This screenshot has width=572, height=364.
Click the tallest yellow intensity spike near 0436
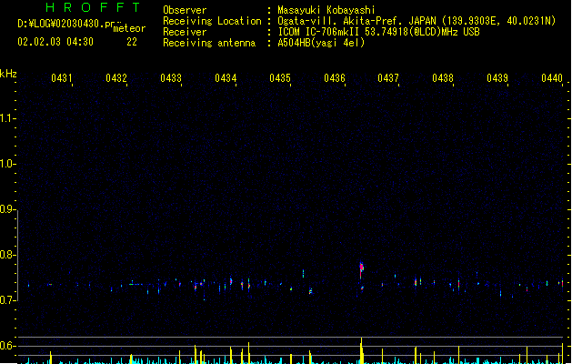pyautogui.click(x=362, y=350)
